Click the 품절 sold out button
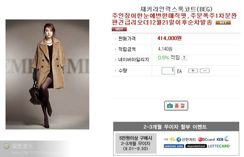244x157 pixels. [x=176, y=106]
